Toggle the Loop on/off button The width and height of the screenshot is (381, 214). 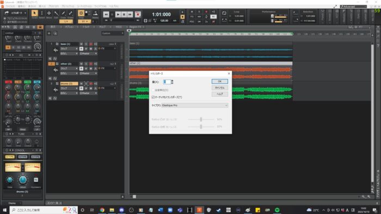224,13
